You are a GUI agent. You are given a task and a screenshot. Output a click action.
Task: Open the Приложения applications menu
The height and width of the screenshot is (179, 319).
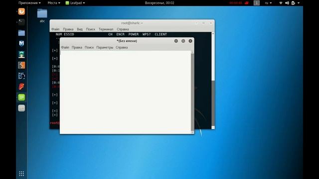point(29,3)
